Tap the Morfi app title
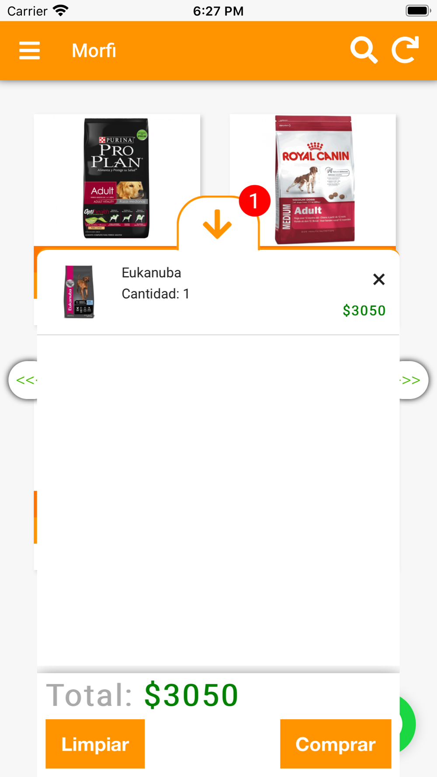 tap(94, 51)
